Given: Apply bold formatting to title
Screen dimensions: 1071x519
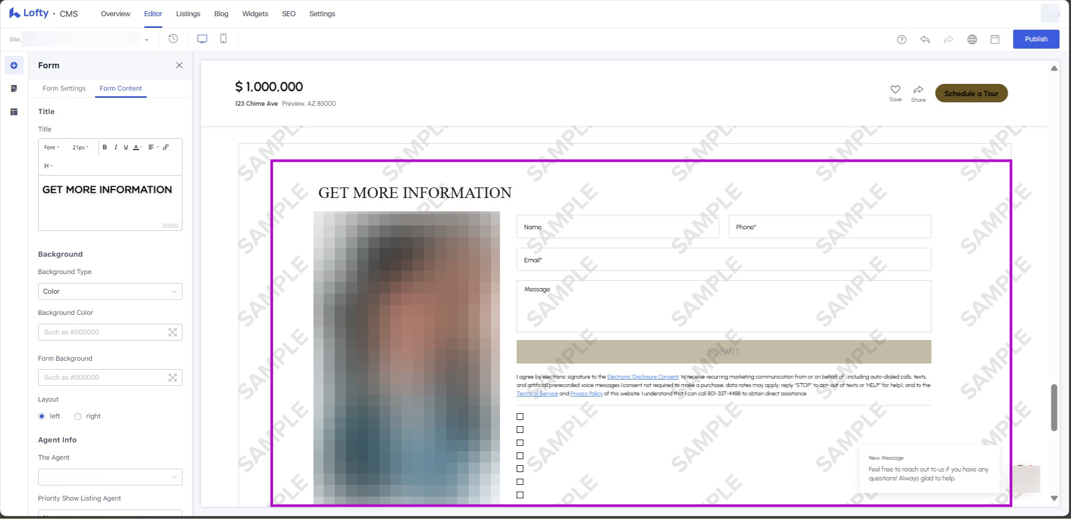Looking at the screenshot, I should click(105, 148).
